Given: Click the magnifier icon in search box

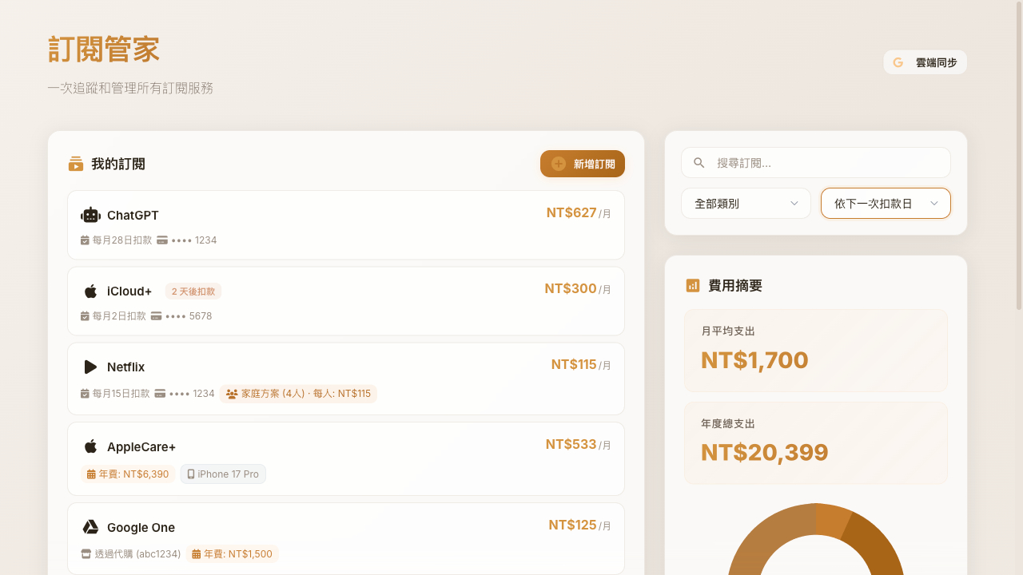Looking at the screenshot, I should 699,163.
